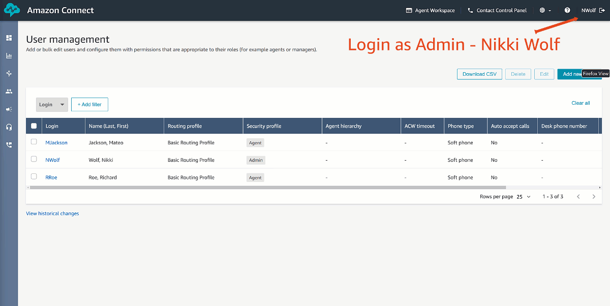Screen dimensions: 610x306
Task: Click the 1 - 3 of 3 page count
Action: (x=553, y=197)
